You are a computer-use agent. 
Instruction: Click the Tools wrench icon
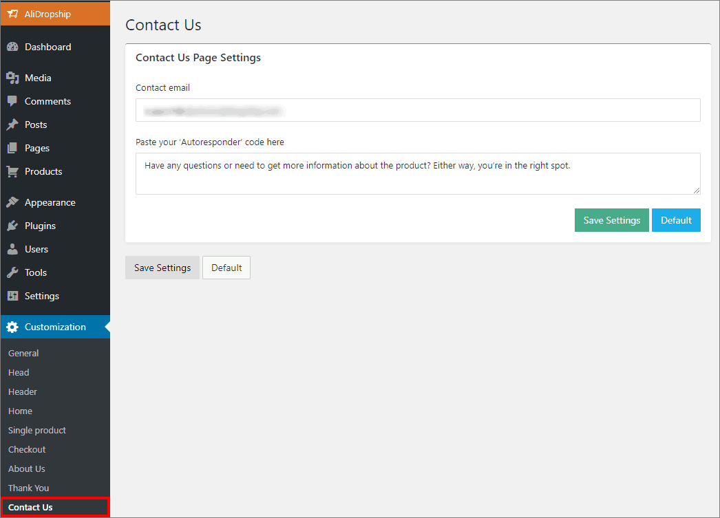12,272
